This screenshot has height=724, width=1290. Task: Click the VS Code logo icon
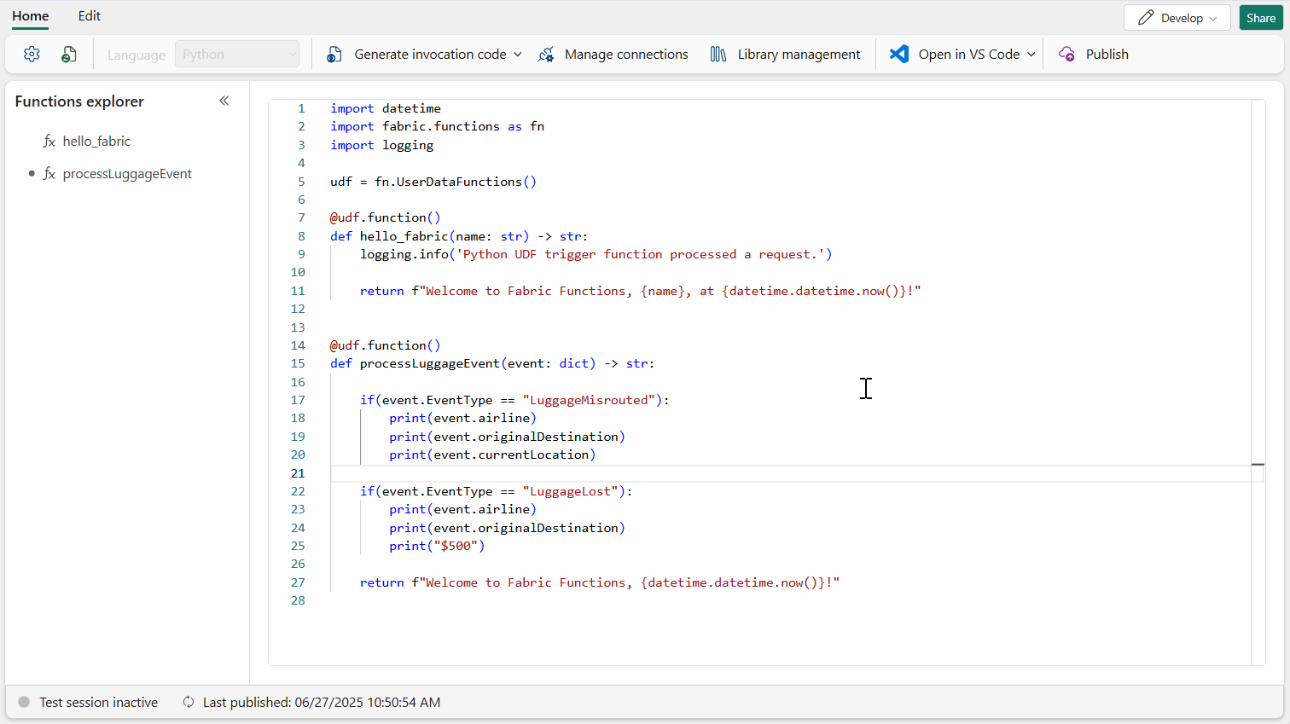(x=899, y=55)
